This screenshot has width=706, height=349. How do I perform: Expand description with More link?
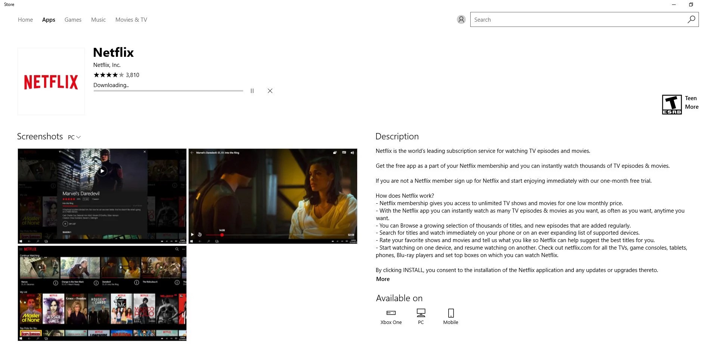pos(383,279)
